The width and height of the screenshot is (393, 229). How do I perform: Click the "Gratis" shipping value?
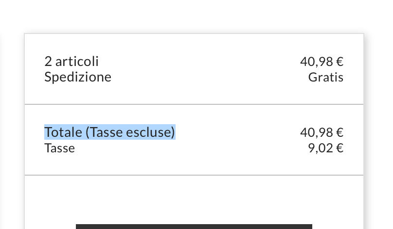click(x=326, y=77)
